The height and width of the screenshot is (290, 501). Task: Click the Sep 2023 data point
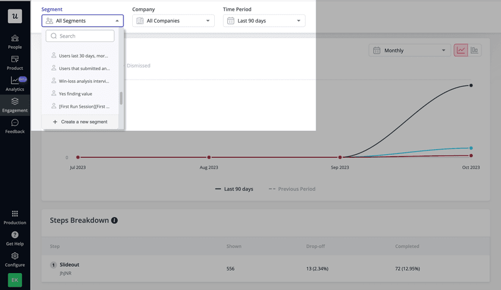click(340, 157)
